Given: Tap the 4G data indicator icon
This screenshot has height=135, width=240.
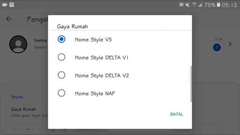Looking at the screenshot, I should [194, 5].
